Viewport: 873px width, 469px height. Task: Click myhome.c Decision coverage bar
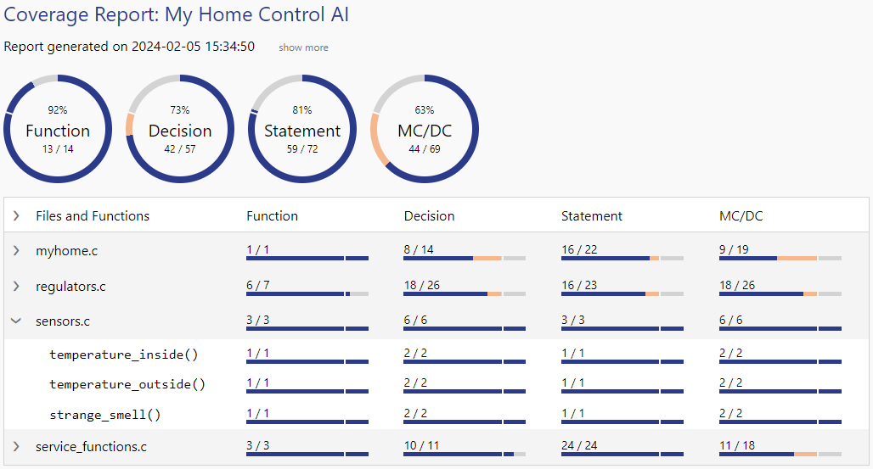click(465, 258)
